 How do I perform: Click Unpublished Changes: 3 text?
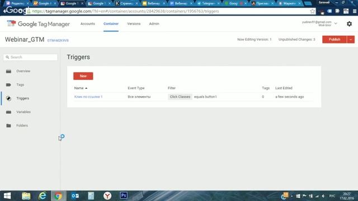click(x=297, y=40)
